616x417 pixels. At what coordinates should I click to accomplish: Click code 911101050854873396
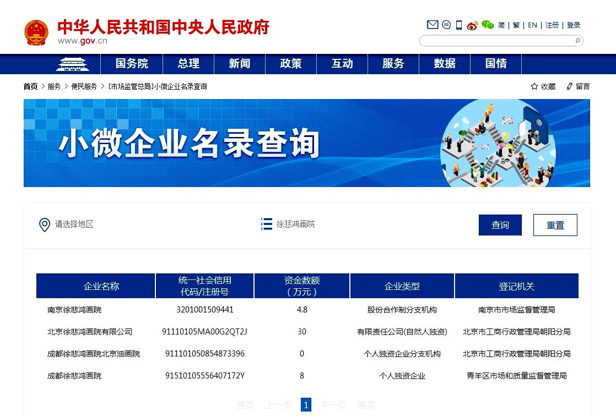pos(204,354)
